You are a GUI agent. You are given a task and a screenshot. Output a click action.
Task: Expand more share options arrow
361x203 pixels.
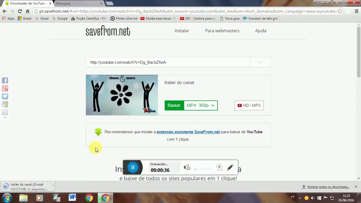(5, 118)
